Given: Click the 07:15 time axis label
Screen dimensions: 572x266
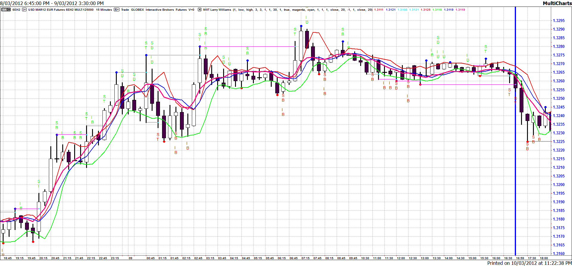Looking at the screenshot, I should [305, 258].
